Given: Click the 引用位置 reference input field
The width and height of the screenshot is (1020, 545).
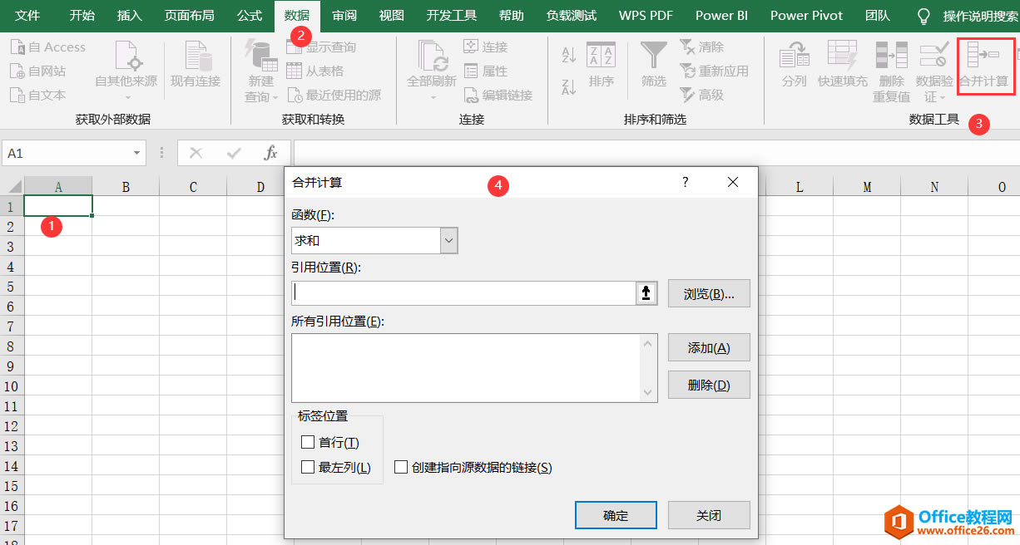Looking at the screenshot, I should [464, 293].
